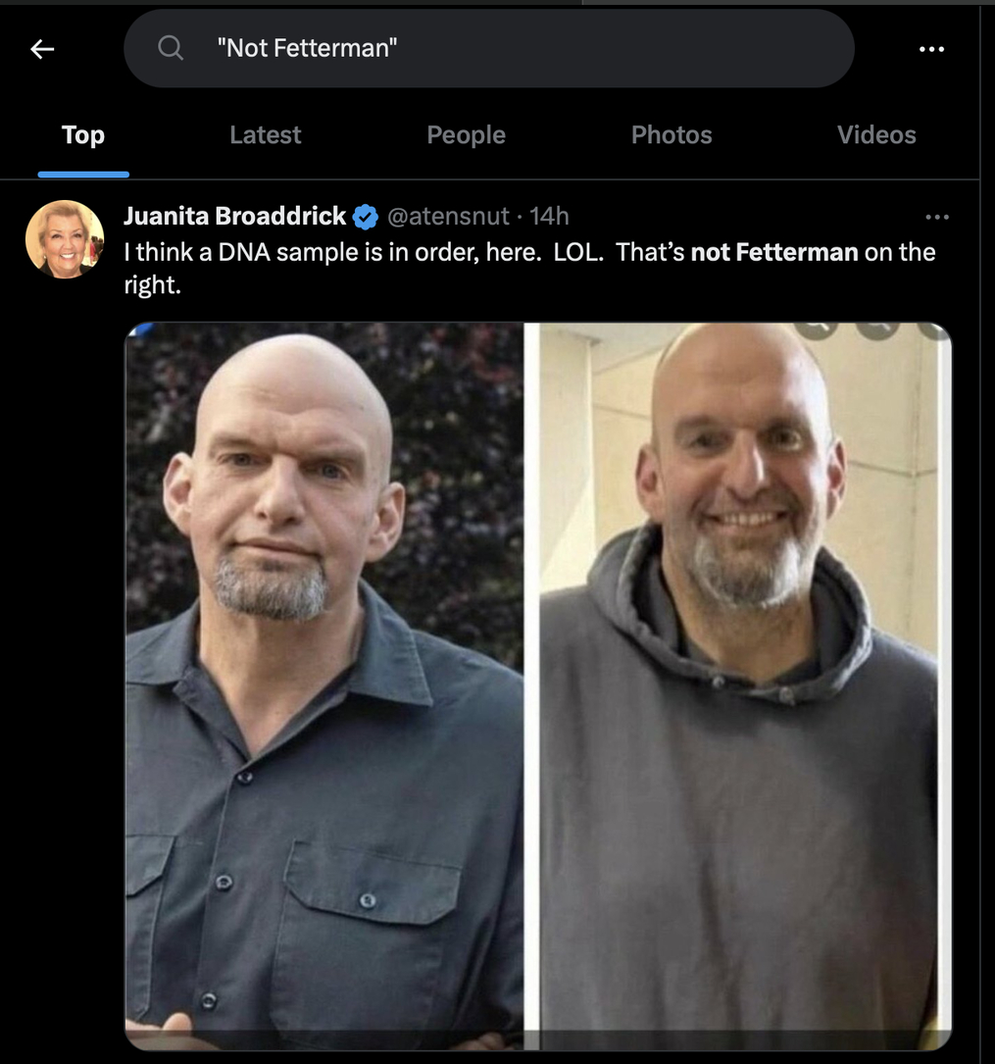Select the Top tab
995x1064 pixels.
(83, 135)
